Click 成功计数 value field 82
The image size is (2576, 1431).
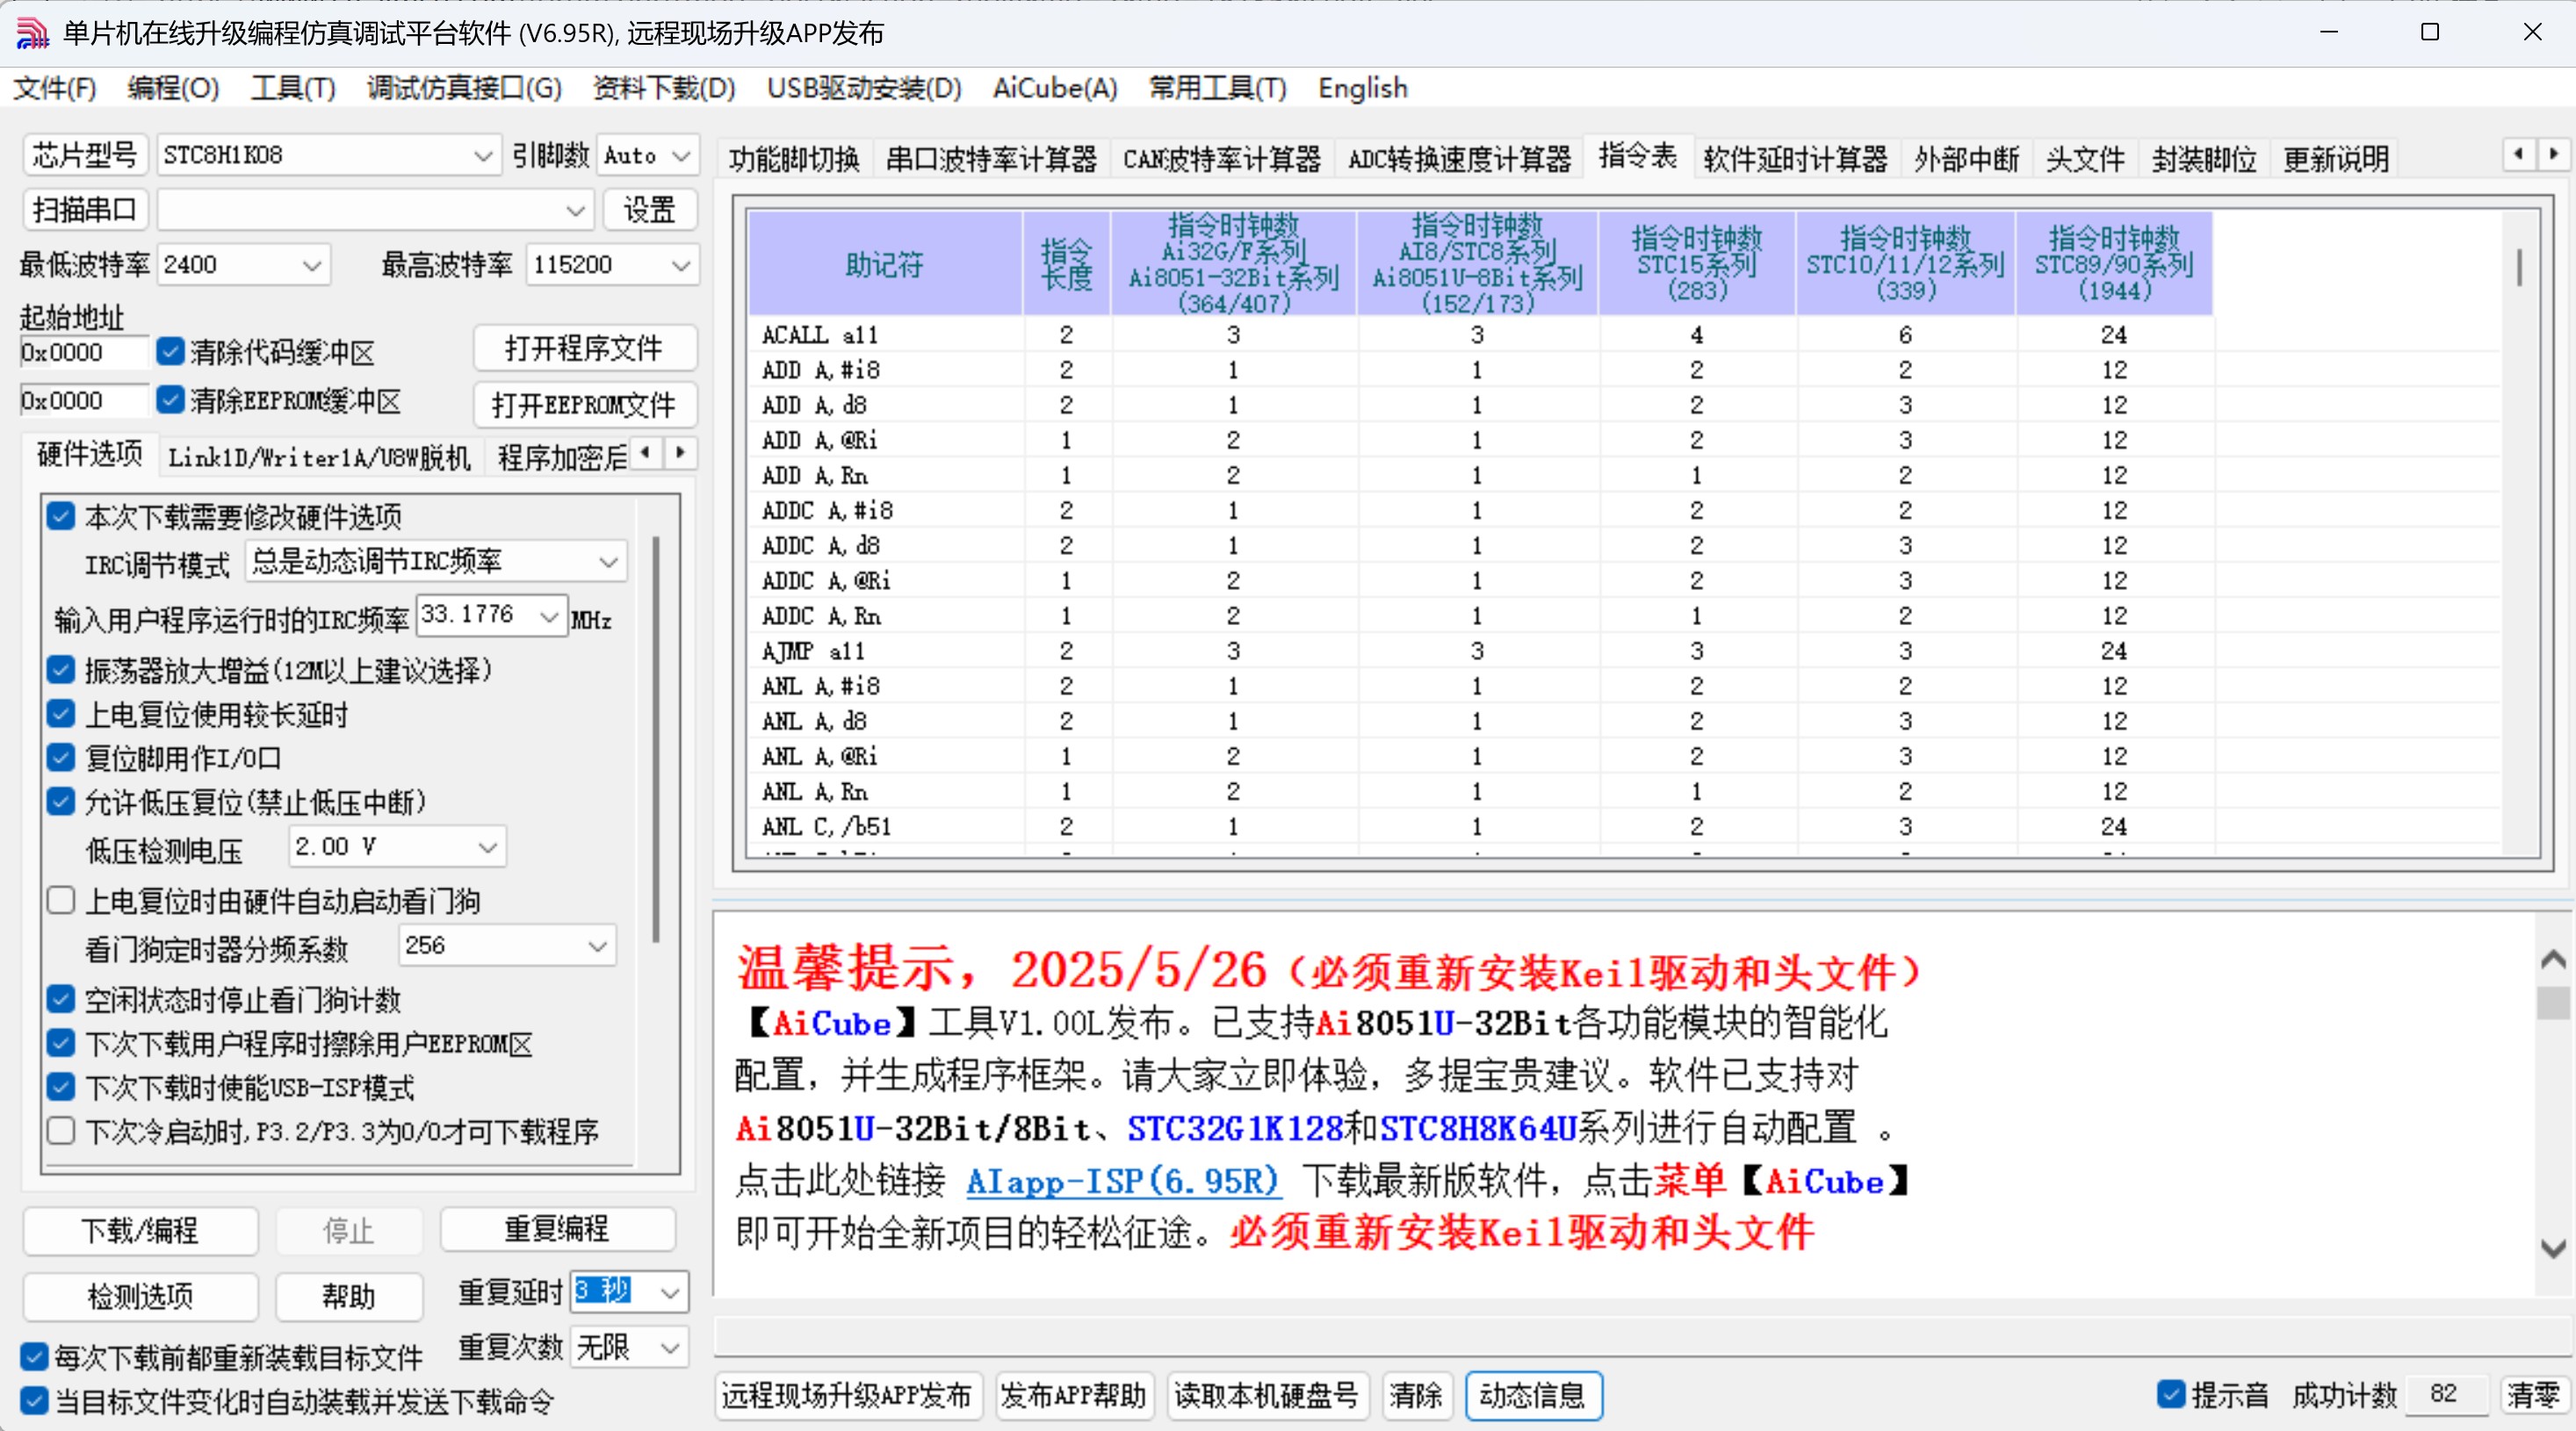2444,1394
